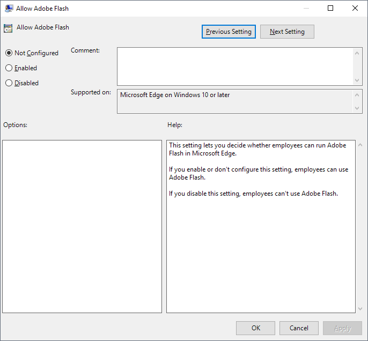Close the Allow Adobe Flash window
The image size is (368, 341).
coord(355,8)
